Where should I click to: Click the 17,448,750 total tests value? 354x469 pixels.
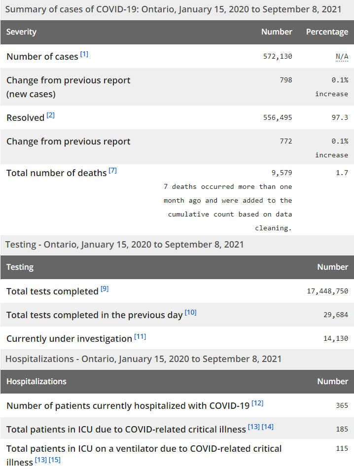click(327, 291)
